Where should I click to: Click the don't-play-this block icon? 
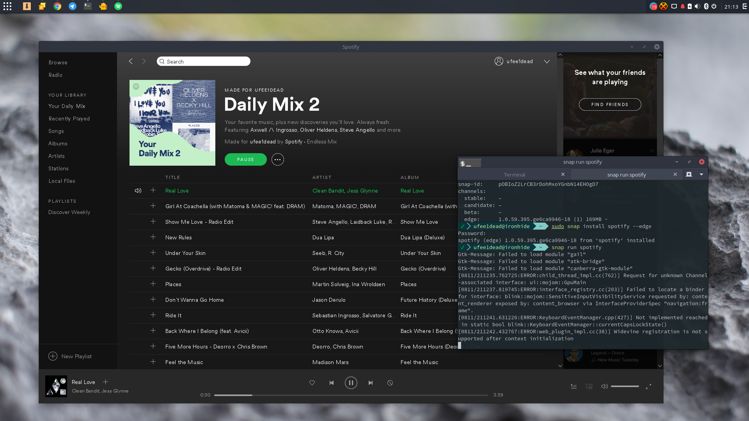pos(390,383)
